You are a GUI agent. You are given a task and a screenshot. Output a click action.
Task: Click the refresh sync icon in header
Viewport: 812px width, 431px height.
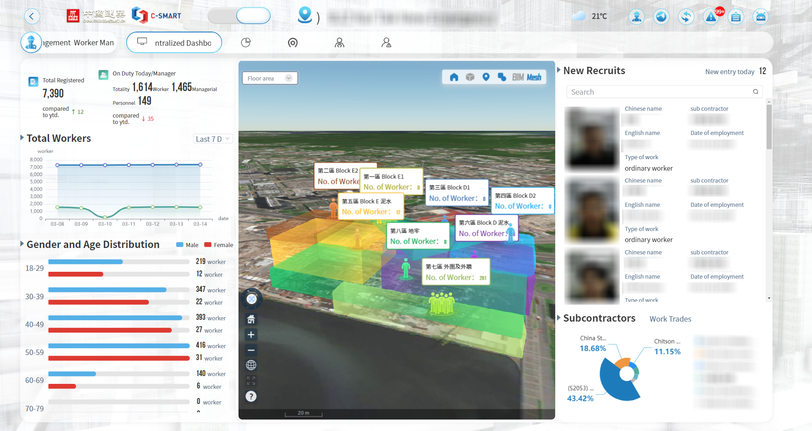(686, 17)
